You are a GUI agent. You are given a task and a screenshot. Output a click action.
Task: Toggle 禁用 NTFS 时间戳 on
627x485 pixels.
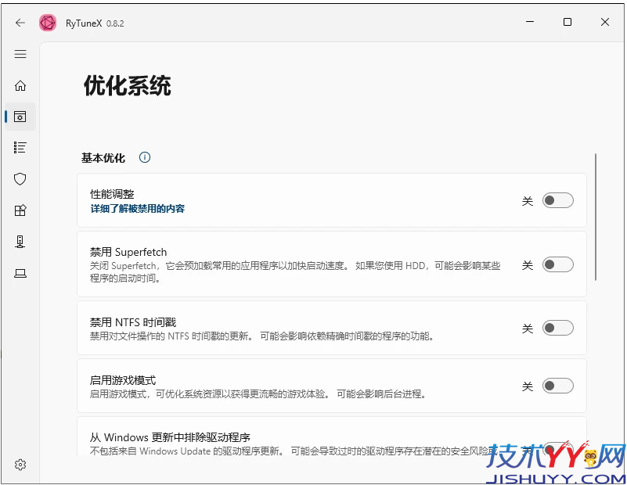[558, 329]
